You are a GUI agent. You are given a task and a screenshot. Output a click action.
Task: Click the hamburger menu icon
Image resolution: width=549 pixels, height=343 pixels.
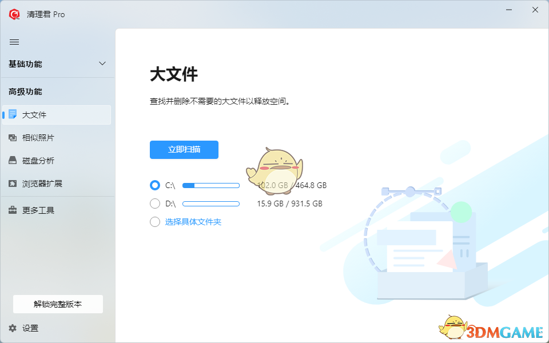click(x=14, y=42)
